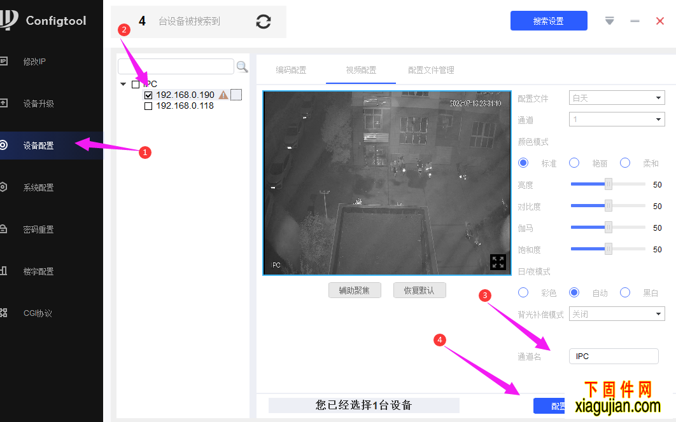Click the 恢复默认 button
676x422 pixels.
(x=419, y=290)
